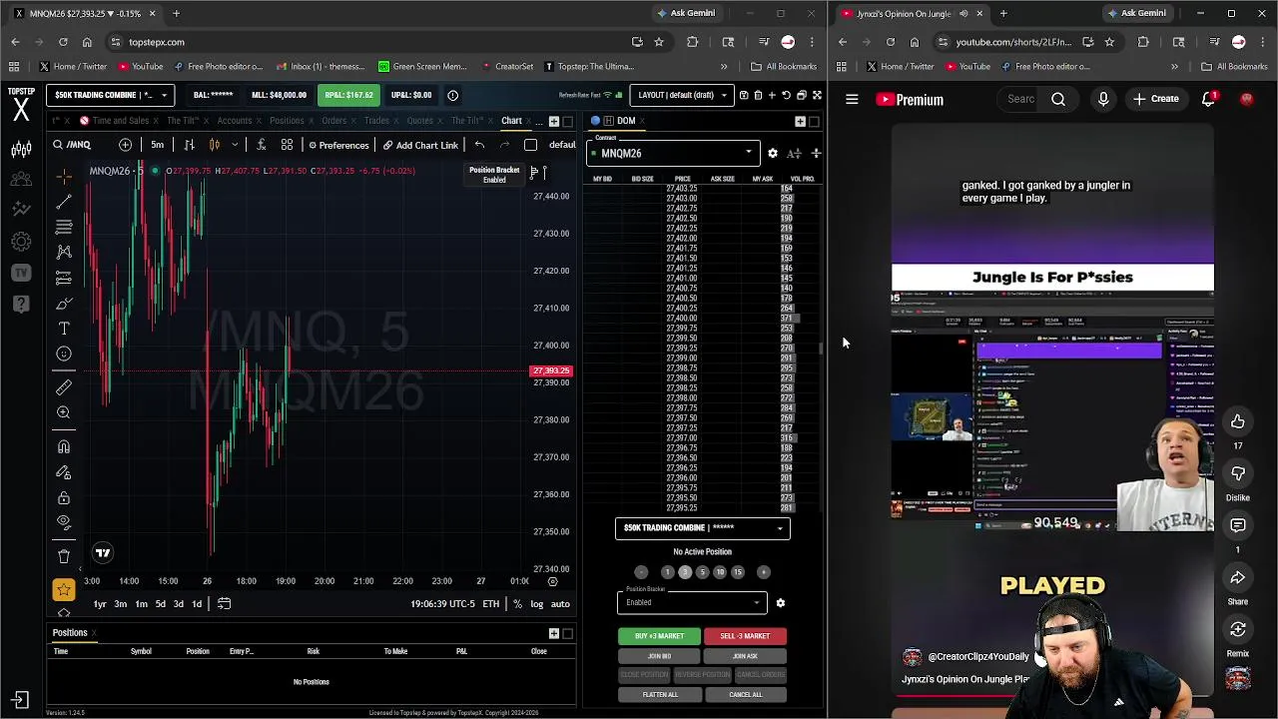Open the LAYOUT default (draft) dropdown
The image size is (1278, 719).
tap(682, 95)
